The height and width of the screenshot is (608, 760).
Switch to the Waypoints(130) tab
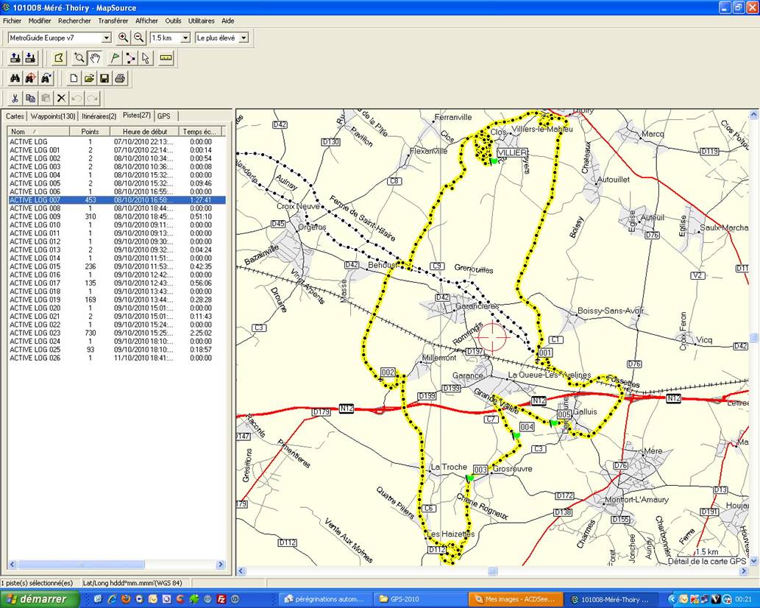click(x=53, y=116)
